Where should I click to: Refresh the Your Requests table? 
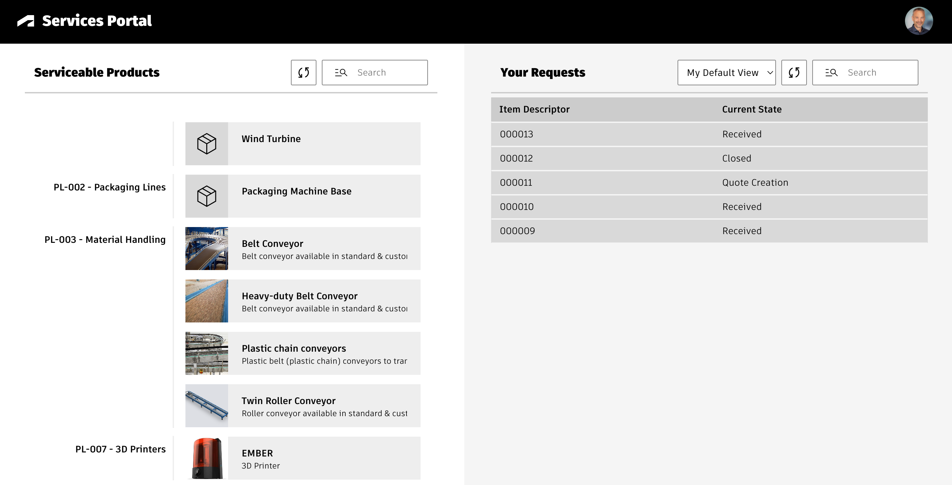point(794,73)
